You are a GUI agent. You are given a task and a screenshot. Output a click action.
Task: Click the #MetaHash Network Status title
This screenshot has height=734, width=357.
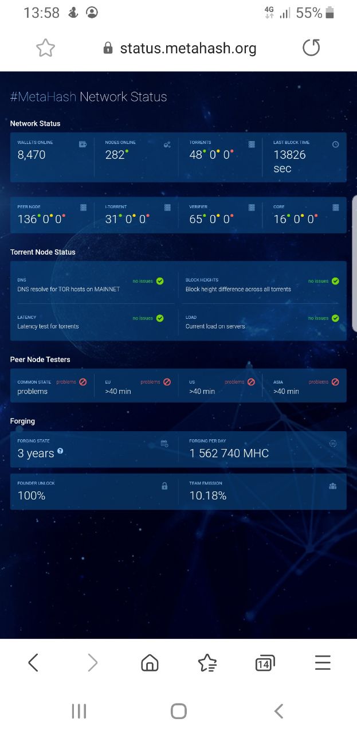(x=89, y=97)
